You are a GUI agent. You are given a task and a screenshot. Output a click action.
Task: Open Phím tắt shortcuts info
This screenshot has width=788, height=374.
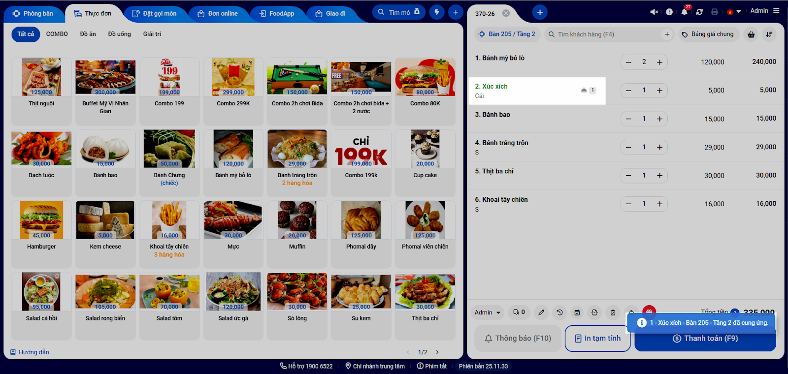(x=432, y=366)
